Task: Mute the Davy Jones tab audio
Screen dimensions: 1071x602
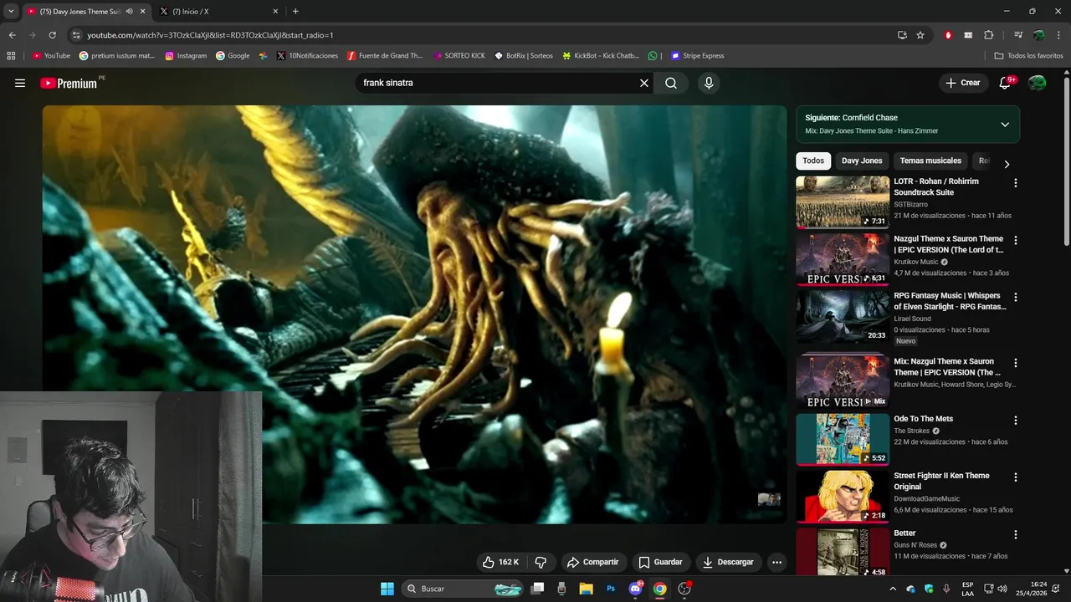Action: (129, 12)
